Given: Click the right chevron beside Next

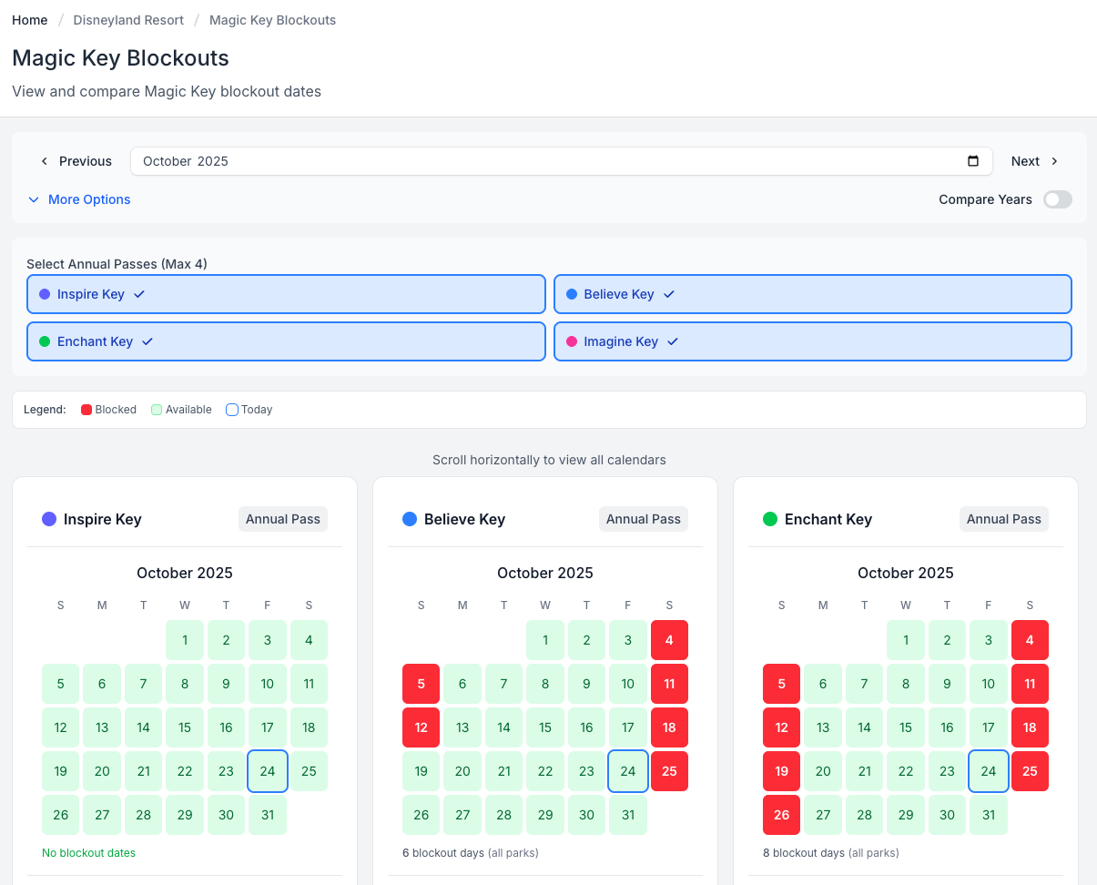Looking at the screenshot, I should point(1054,161).
